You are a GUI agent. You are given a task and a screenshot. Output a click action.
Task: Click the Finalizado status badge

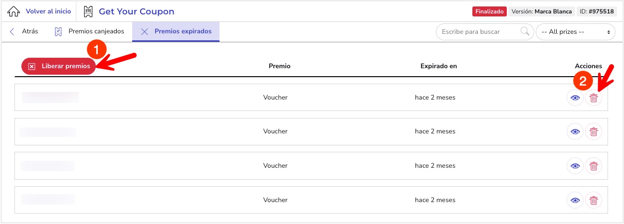coord(489,11)
